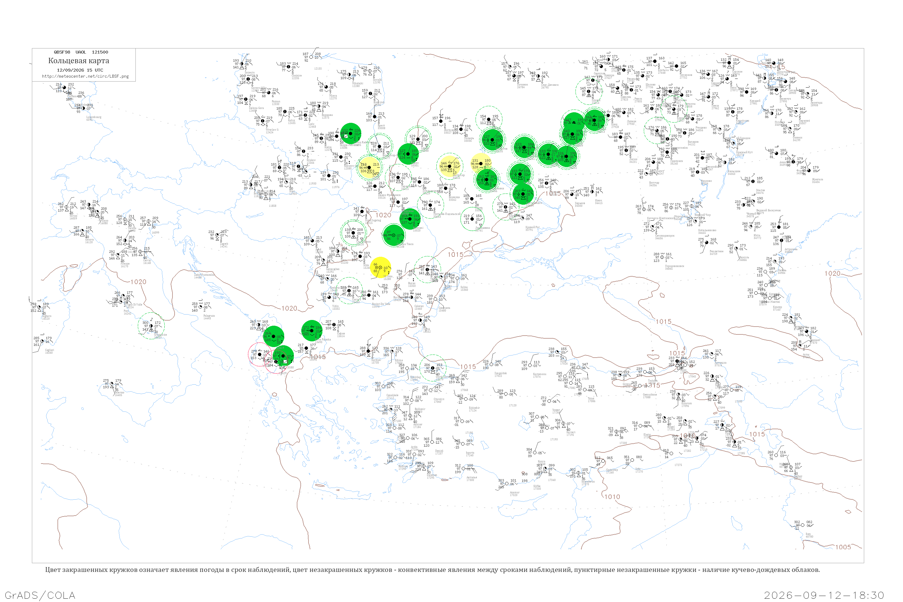Viewport: 903px width, 602px height.
Task: Select the dashed green circle at Craiova
Action: [x=349, y=291]
